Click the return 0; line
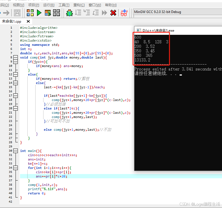Screen dimensions: 222x208 37,193
